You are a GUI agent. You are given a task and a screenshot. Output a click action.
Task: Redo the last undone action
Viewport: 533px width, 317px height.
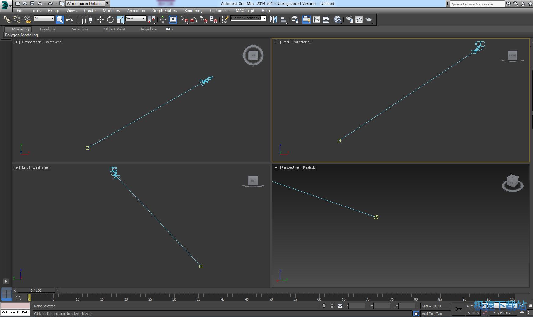tap(50, 4)
